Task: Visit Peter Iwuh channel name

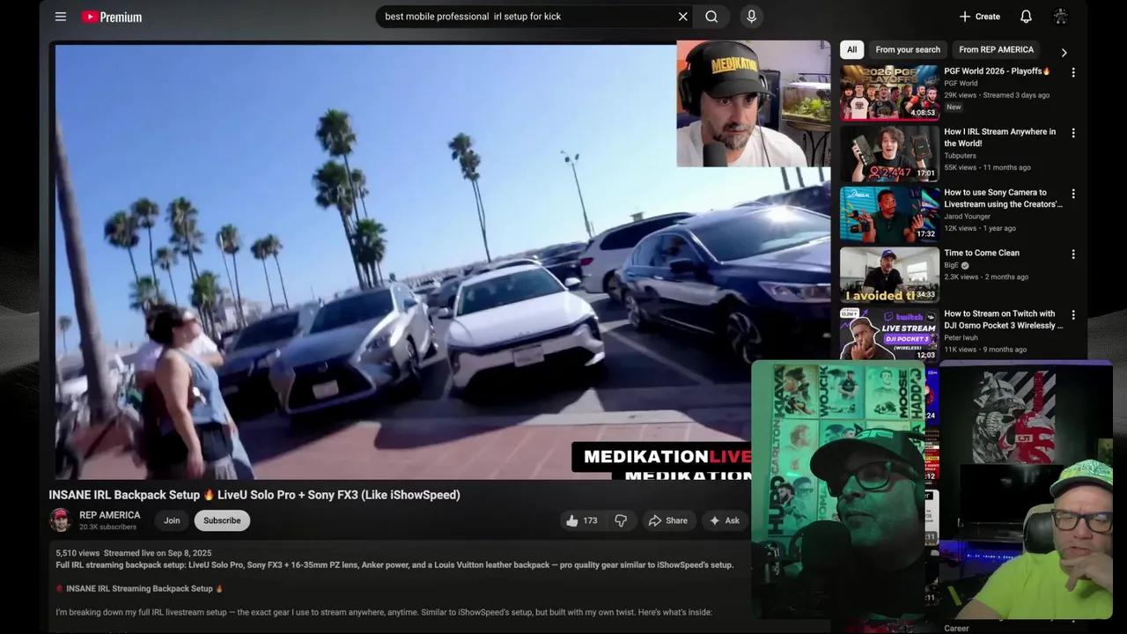Action: [961, 337]
